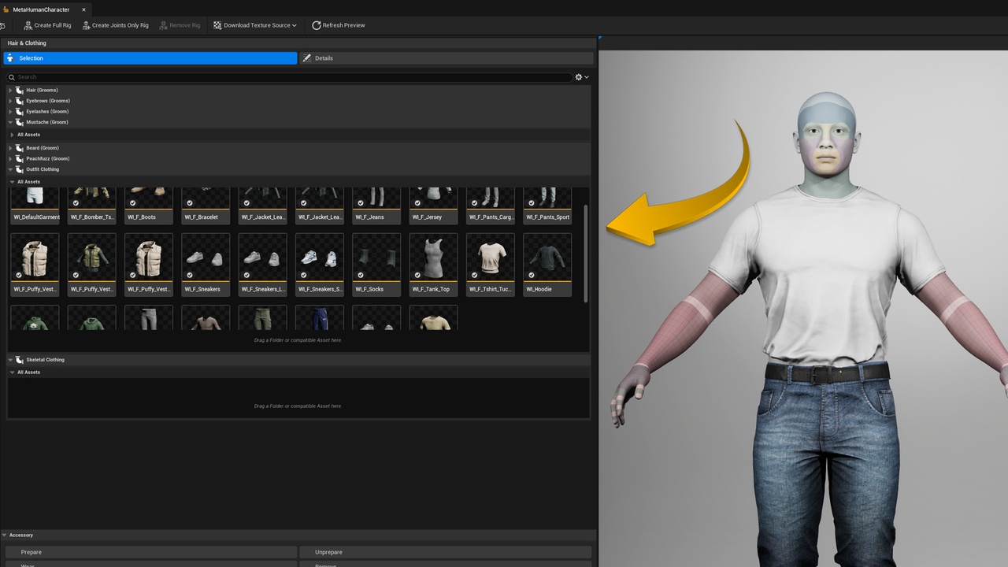Switch to the Details tab

pos(447,58)
